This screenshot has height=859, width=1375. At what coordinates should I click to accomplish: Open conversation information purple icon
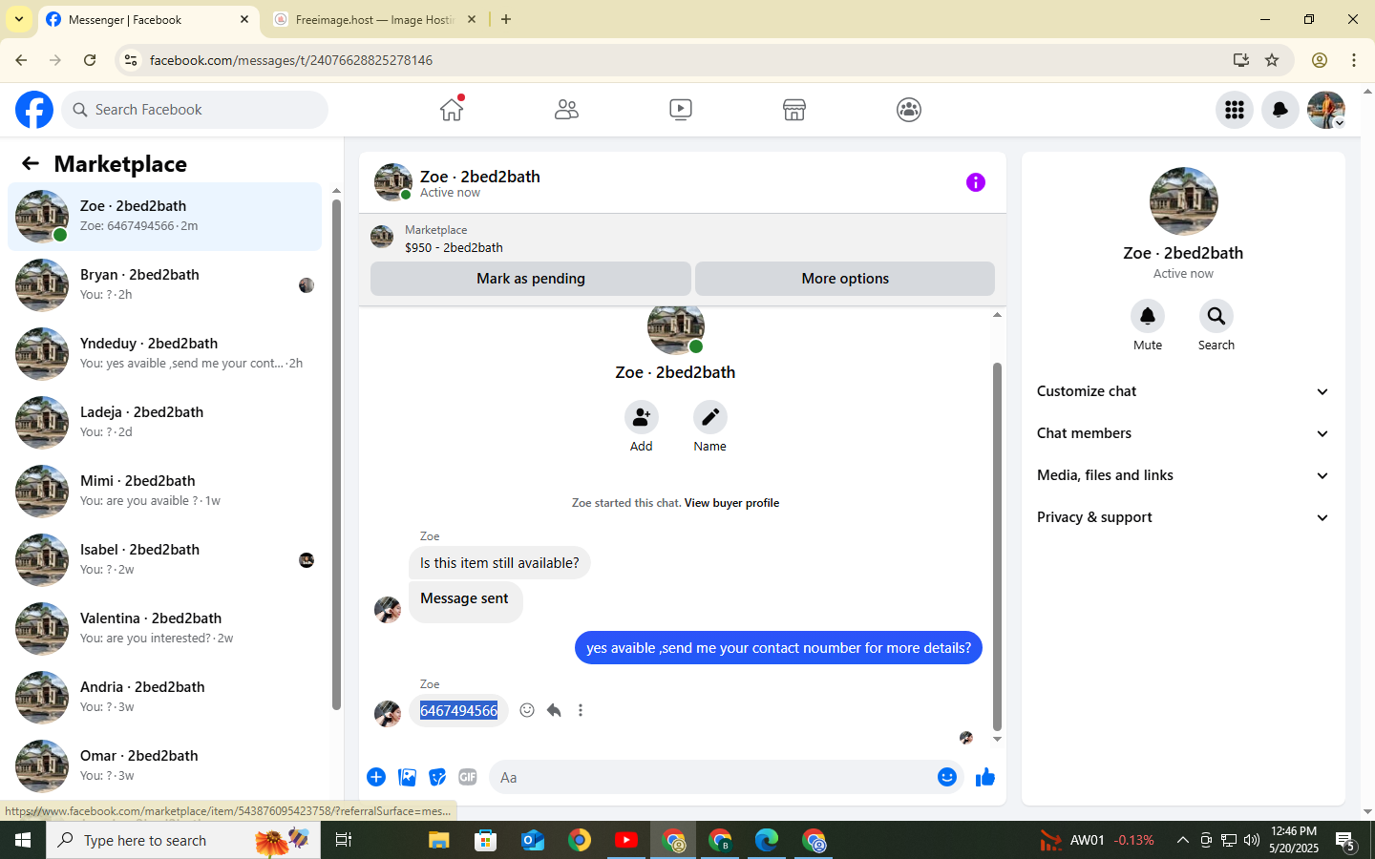pyautogui.click(x=975, y=182)
